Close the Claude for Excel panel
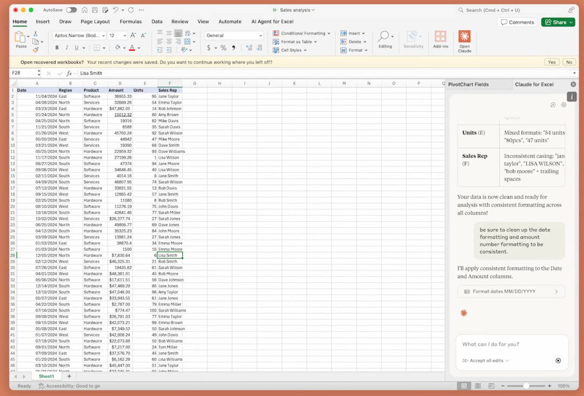The height and width of the screenshot is (396, 584). point(573,84)
